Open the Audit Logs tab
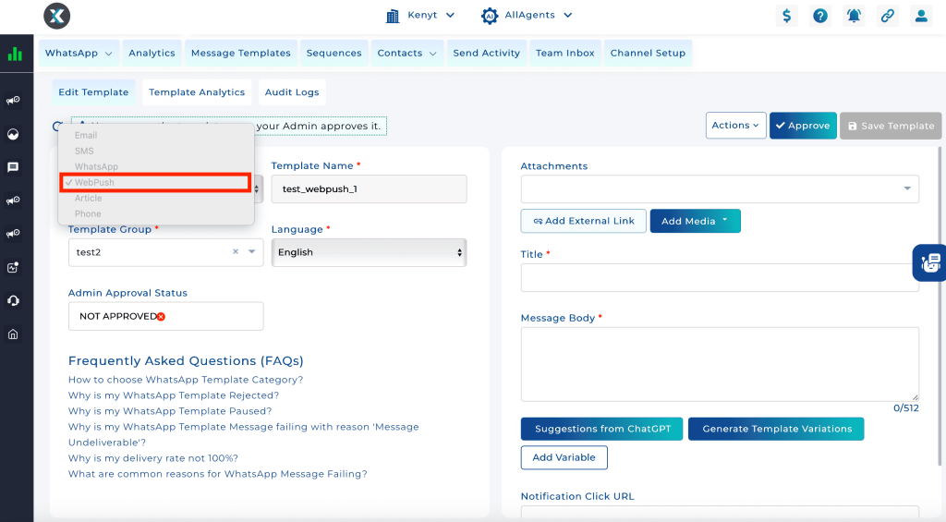The image size is (946, 522). pyautogui.click(x=292, y=92)
